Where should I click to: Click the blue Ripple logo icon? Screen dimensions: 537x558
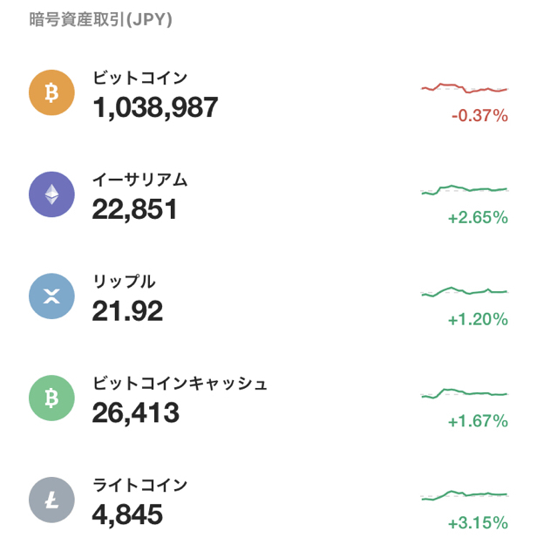tap(51, 296)
